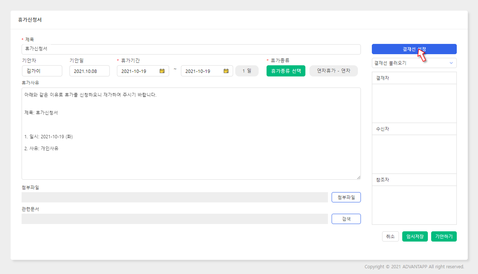Submit with the 기안하기 button

444,236
